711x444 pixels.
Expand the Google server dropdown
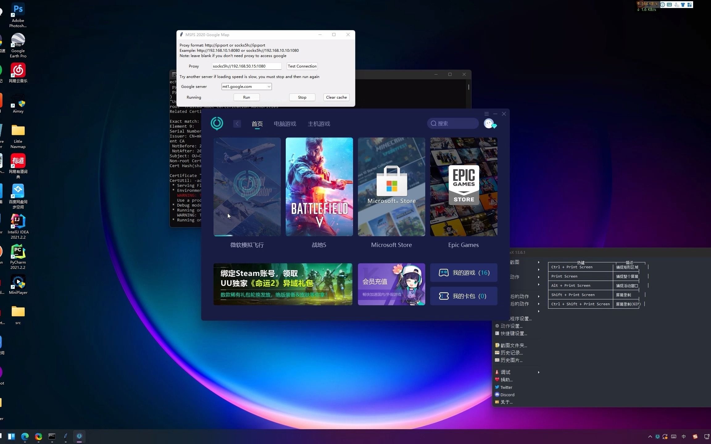click(x=269, y=87)
